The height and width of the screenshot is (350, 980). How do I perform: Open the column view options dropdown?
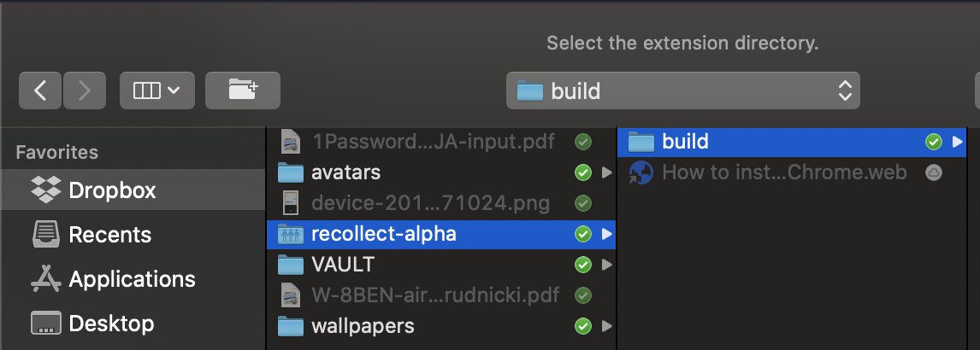click(157, 90)
